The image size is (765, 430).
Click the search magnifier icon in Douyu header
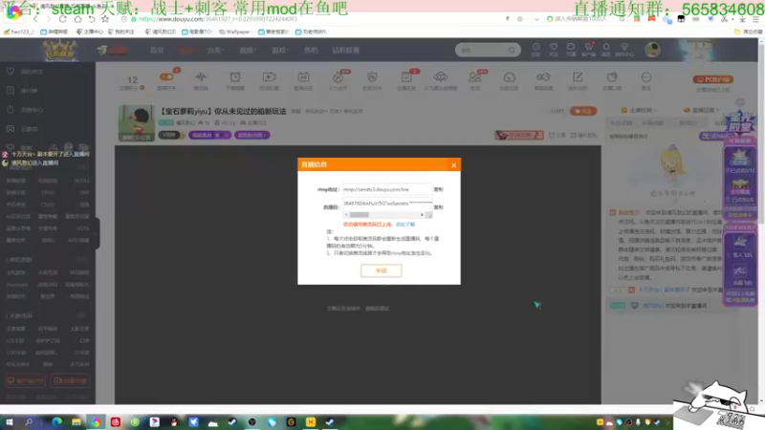point(512,50)
